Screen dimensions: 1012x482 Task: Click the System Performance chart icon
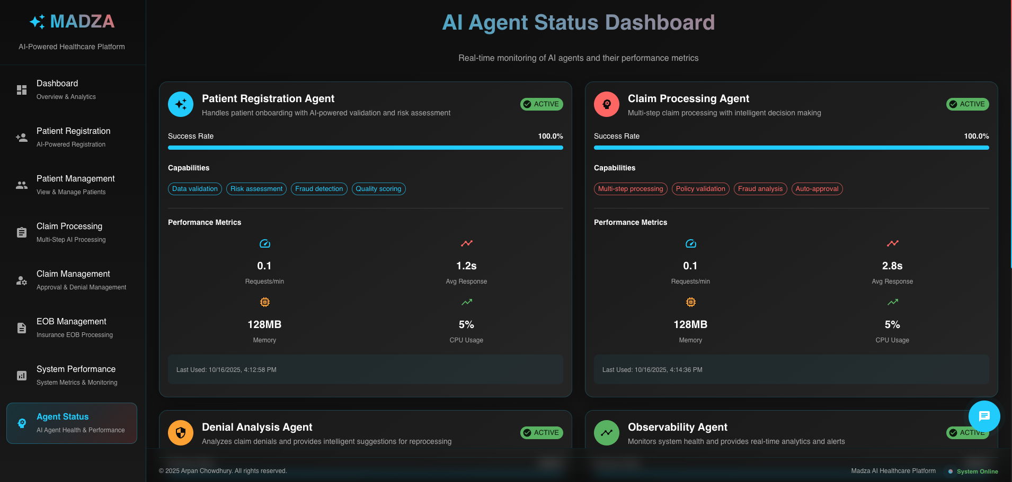pos(22,376)
